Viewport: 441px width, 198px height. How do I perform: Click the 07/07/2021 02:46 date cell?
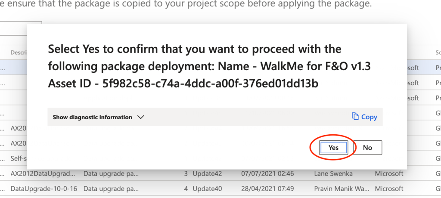pyautogui.click(x=267, y=174)
